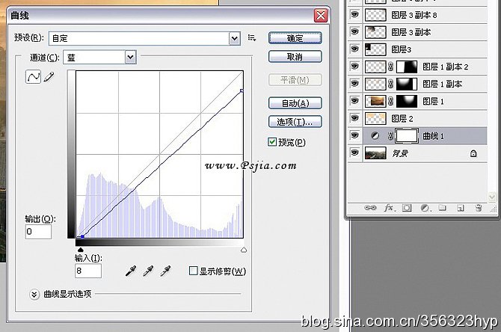The image size is (501, 332).
Task: Toggle visibility of 图层3
Action: point(354,49)
